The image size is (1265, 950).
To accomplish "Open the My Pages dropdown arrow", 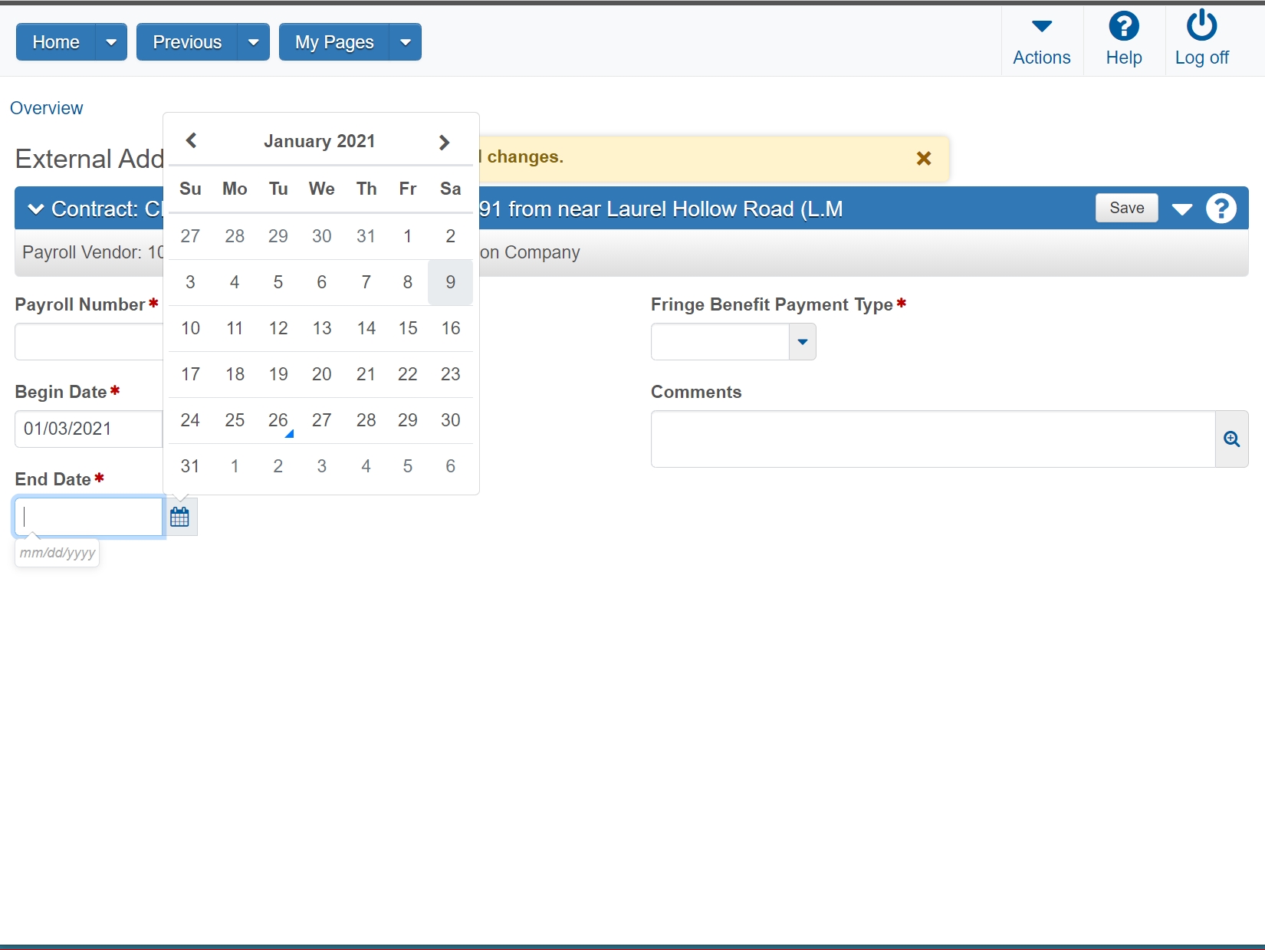I will 406,42.
